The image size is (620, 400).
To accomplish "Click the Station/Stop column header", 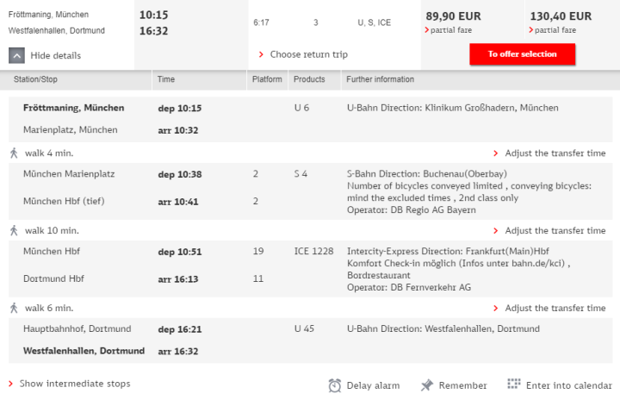I will 35,79.
